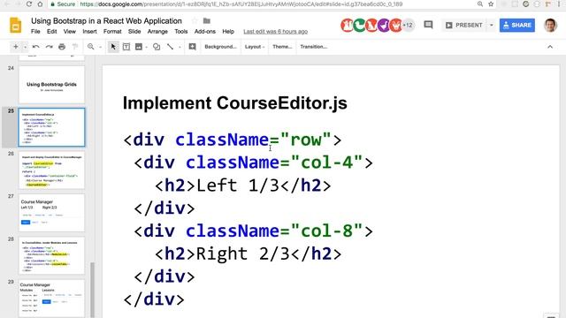Open the Edit menu
The image size is (566, 318).
51,32
